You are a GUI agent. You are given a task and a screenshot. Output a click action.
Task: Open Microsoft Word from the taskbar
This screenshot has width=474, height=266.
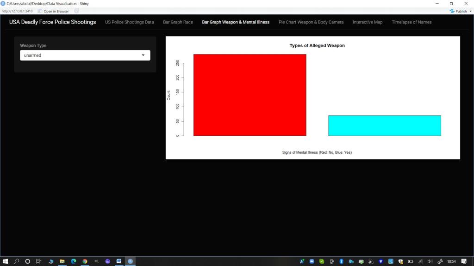[119, 261]
